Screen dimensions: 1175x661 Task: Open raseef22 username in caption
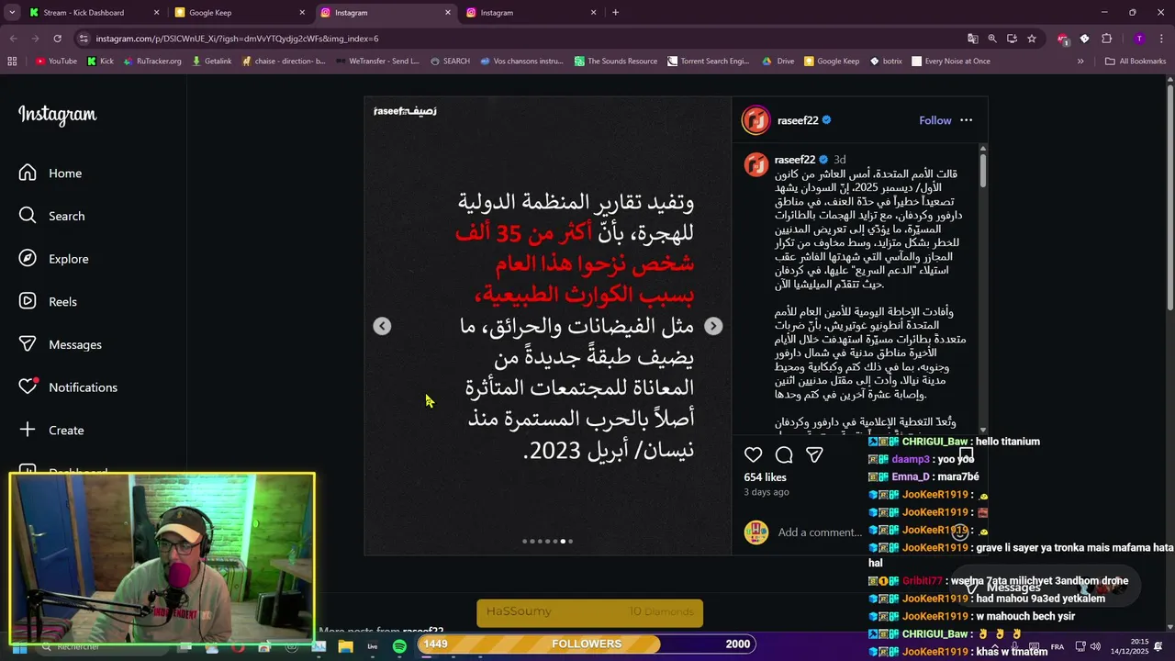coord(795,160)
